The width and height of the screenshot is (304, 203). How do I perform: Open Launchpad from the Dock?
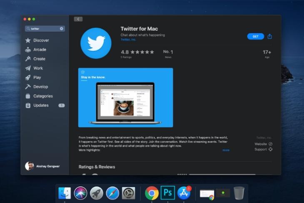(x=96, y=193)
